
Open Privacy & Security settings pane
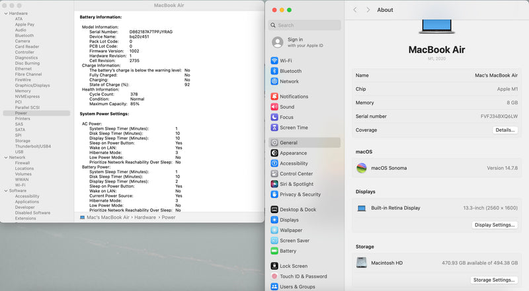click(x=300, y=194)
